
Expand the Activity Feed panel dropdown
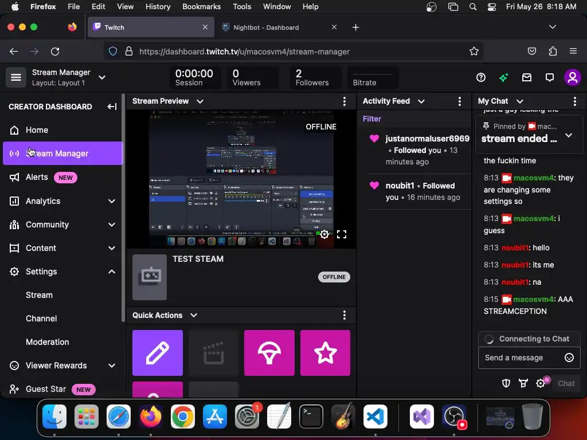tap(421, 101)
